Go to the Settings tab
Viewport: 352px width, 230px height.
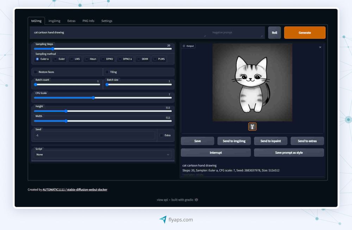coord(107,21)
